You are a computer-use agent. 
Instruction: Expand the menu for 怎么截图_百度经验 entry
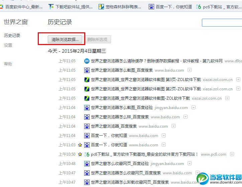(x=194, y=107)
